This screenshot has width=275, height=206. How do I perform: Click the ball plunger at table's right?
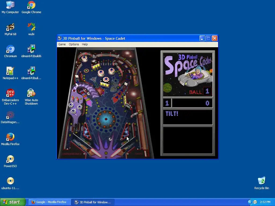pyautogui.click(x=145, y=153)
